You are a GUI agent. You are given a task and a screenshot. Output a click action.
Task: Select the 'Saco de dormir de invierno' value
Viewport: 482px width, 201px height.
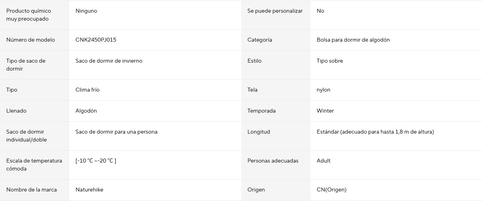(x=109, y=61)
